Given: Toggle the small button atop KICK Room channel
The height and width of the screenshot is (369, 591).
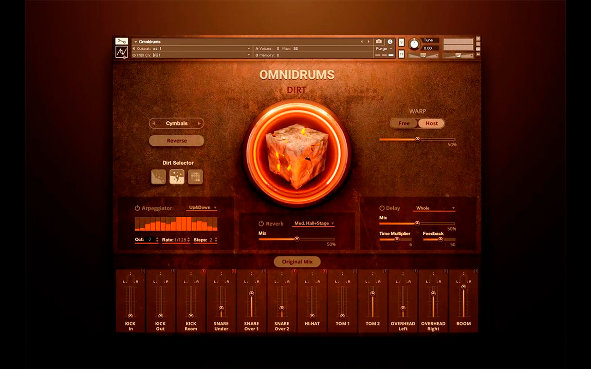Looking at the screenshot, I should (204, 271).
